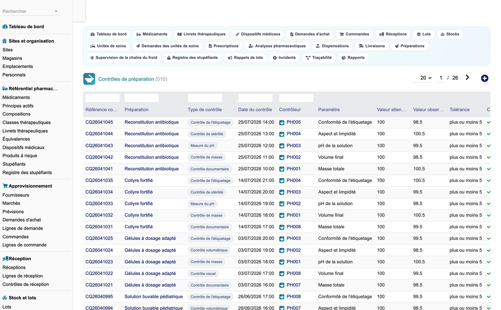Click controller icon beside PH005
The width and height of the screenshot is (501, 310).
pos(282,122)
